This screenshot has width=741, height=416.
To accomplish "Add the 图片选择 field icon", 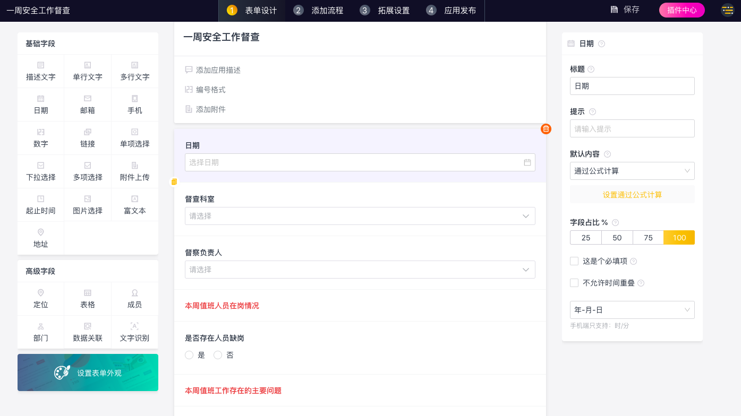I will point(88,199).
